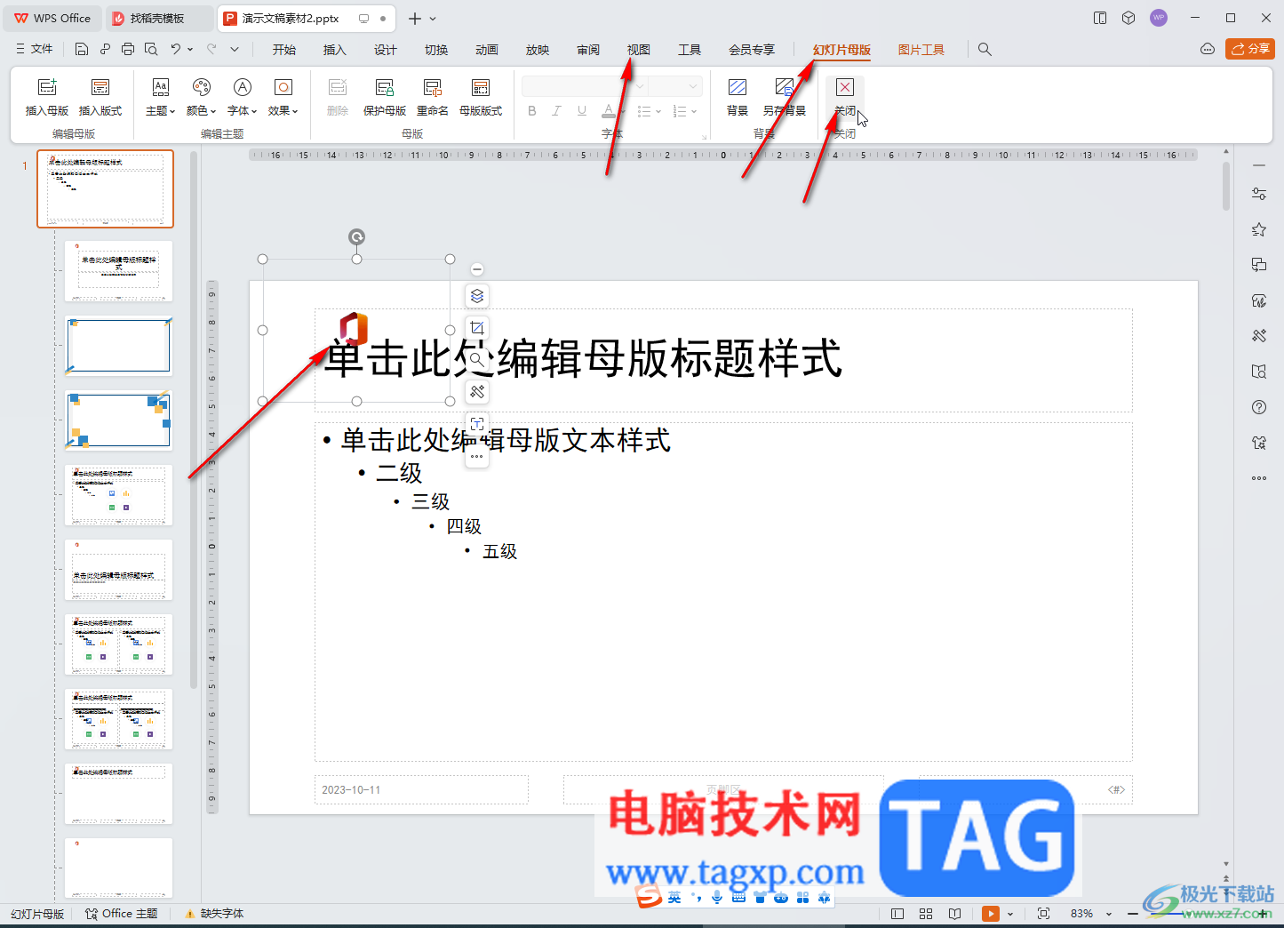Screen dimensions: 1284x928
Task: Toggle Italic formatting
Action: pyautogui.click(x=556, y=111)
